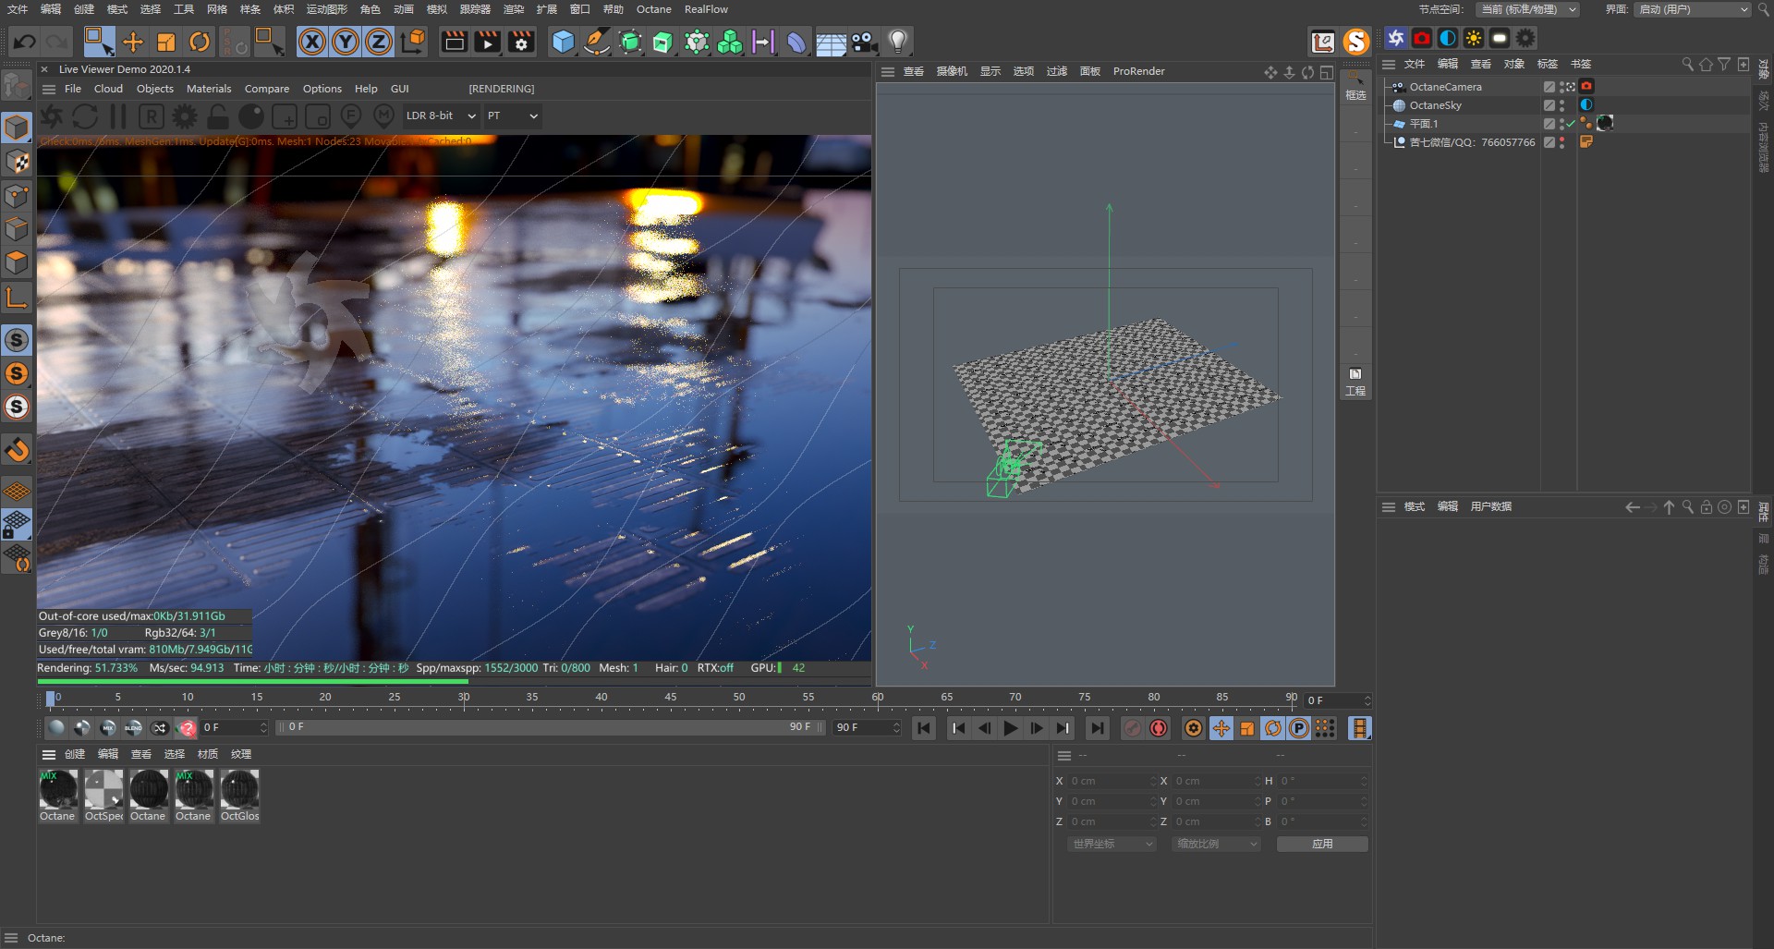The height and width of the screenshot is (949, 1774).
Task: Add a Cube primitive object
Action: pos(563,42)
